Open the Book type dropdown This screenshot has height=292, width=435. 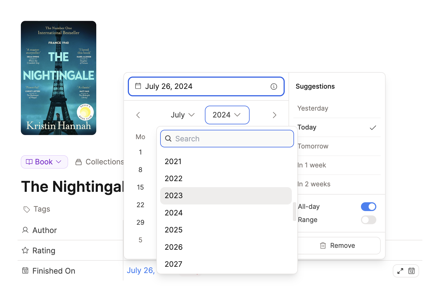point(44,162)
